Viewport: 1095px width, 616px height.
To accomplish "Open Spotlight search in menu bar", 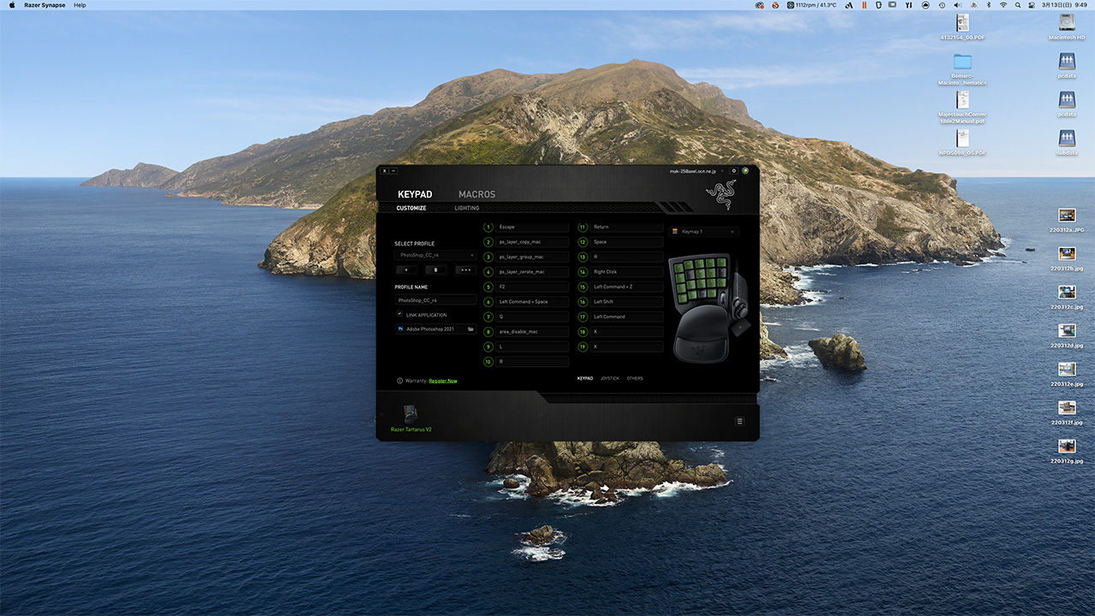I will click(x=1018, y=5).
